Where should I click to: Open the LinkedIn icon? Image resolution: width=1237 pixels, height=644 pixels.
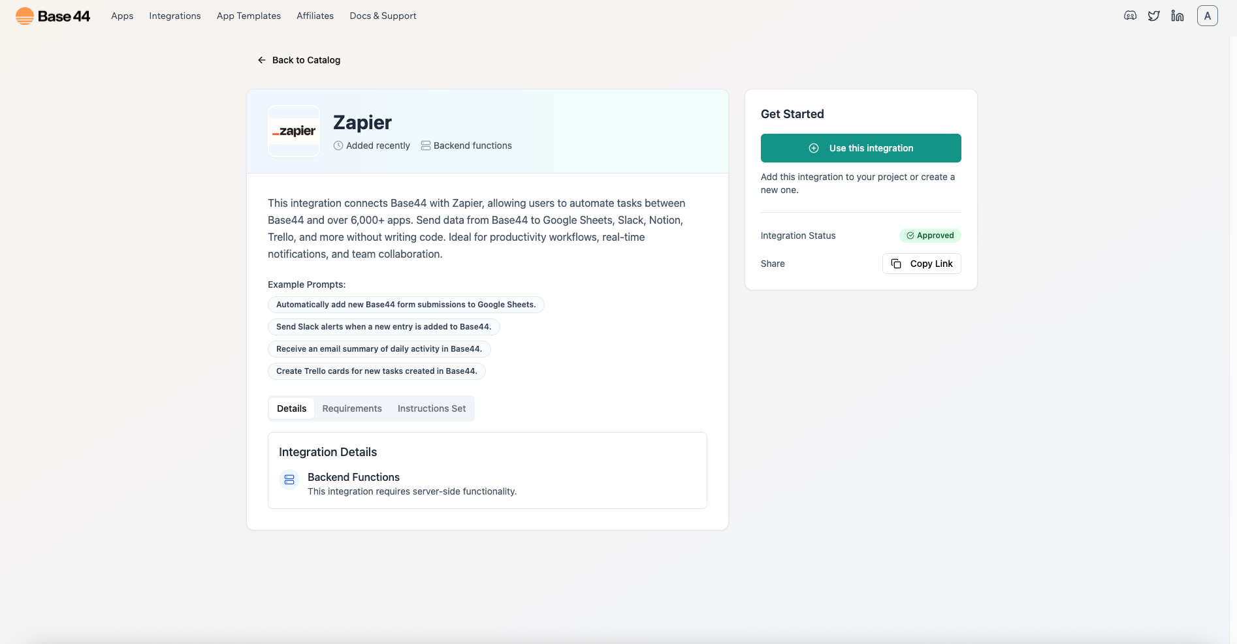tap(1178, 15)
